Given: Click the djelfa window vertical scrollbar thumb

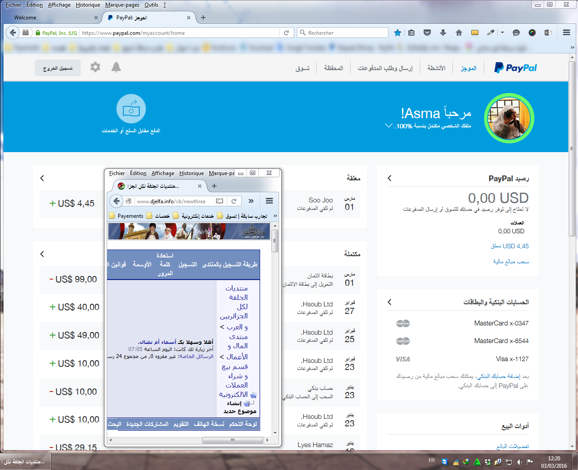Looking at the screenshot, I should click(275, 241).
